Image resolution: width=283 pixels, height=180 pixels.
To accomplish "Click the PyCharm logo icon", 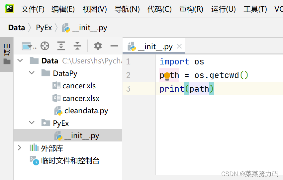I will (10, 9).
